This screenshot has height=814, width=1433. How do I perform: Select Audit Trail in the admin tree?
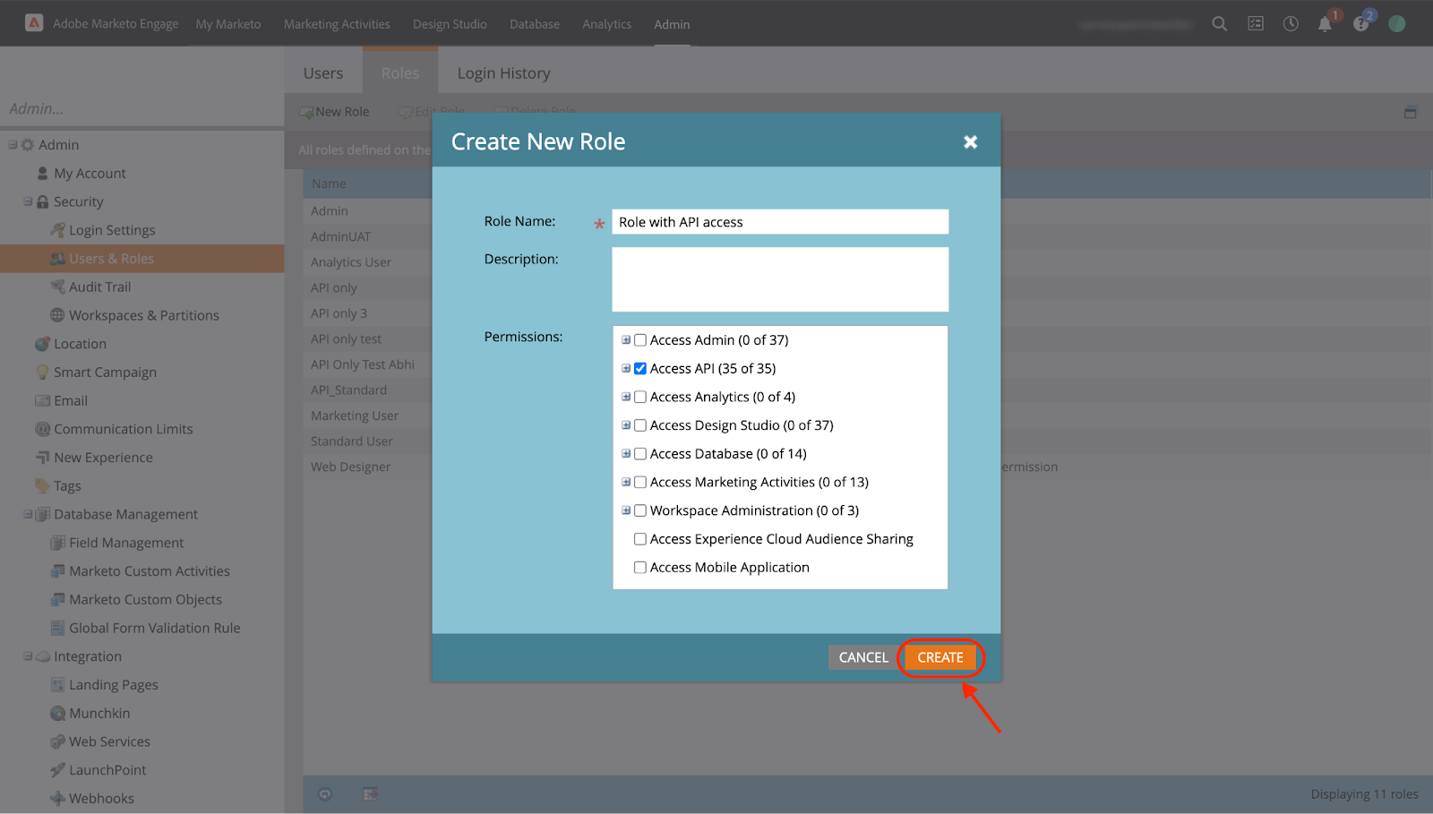(99, 287)
